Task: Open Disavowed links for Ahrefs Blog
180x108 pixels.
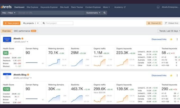Action: click(159, 75)
